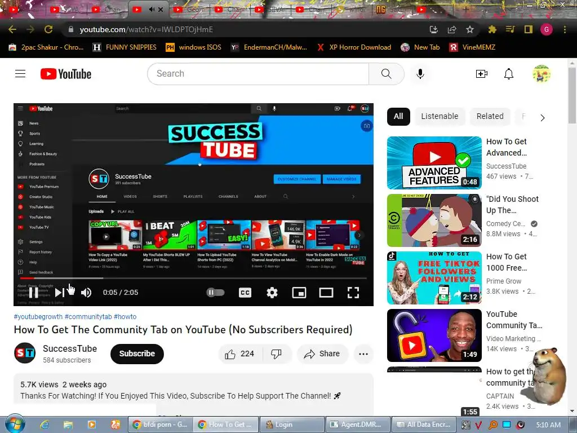Open player settings gear
577x433 pixels.
(x=272, y=293)
